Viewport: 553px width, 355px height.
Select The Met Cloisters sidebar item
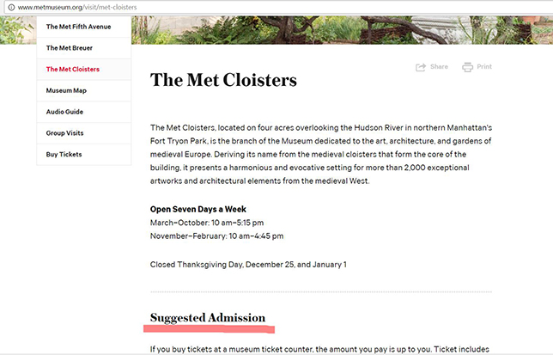click(x=72, y=70)
